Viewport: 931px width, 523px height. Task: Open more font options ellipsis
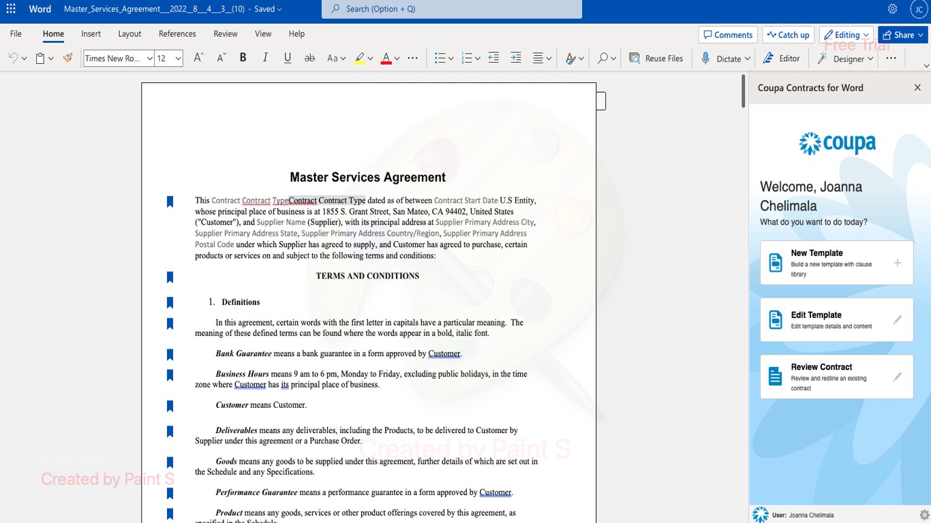tap(412, 59)
